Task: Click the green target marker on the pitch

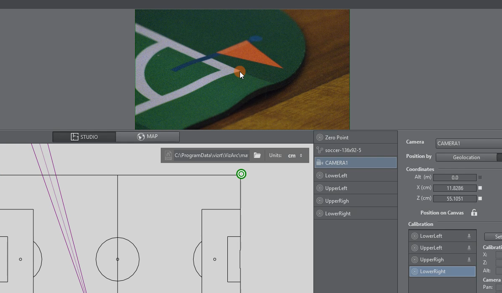Action: click(241, 174)
